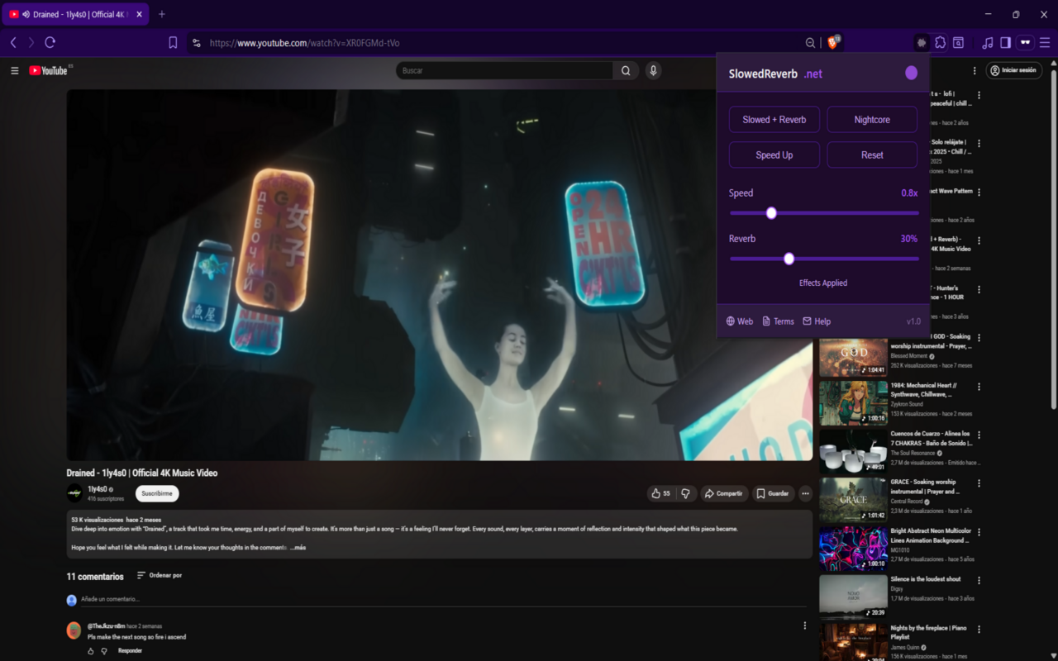Open the Brave Shields lion icon

coord(832,42)
